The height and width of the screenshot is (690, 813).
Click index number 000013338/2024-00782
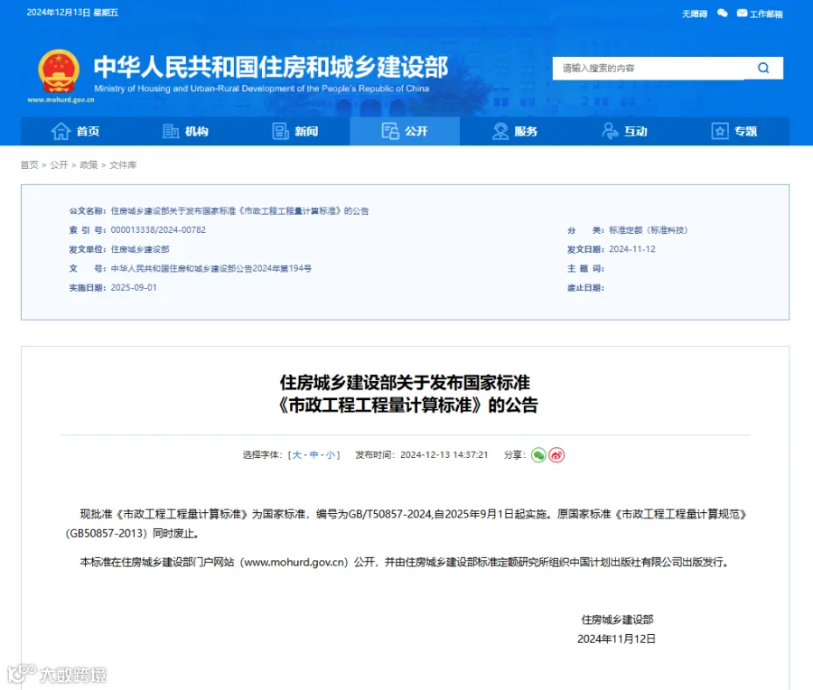[158, 229]
